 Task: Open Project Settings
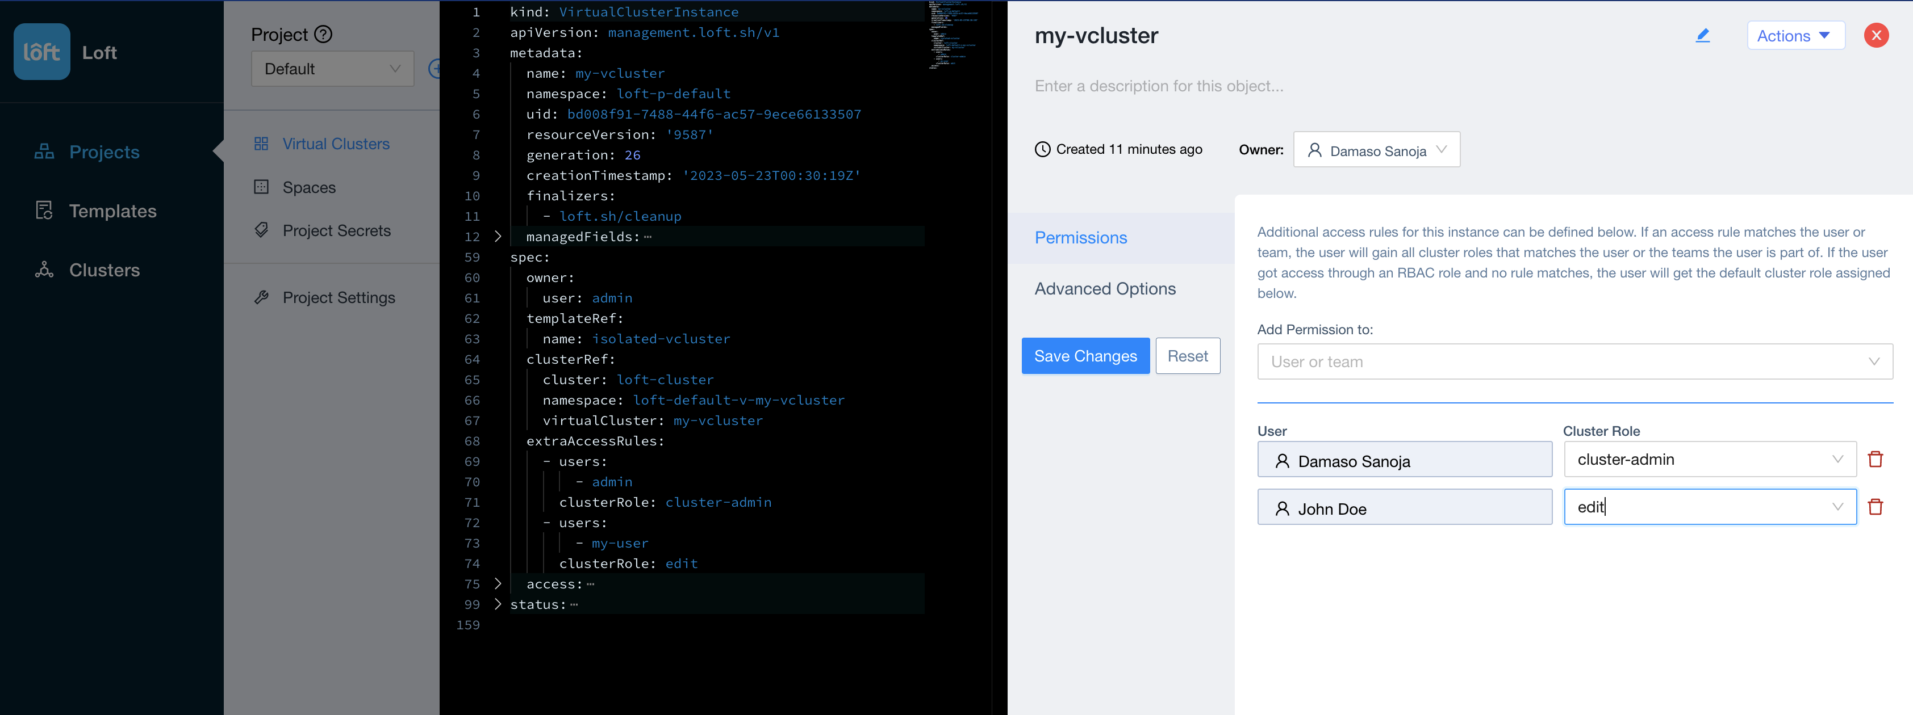[339, 297]
